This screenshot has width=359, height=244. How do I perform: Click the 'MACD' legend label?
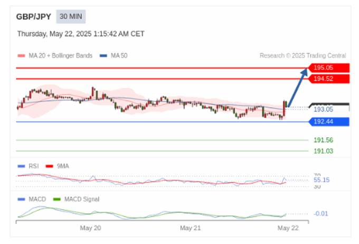click(37, 199)
